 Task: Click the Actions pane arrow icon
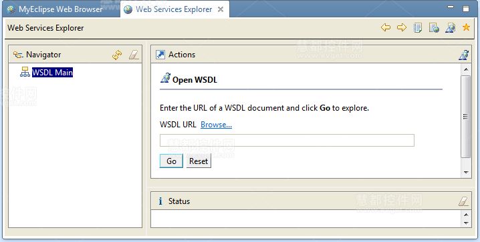coord(160,55)
